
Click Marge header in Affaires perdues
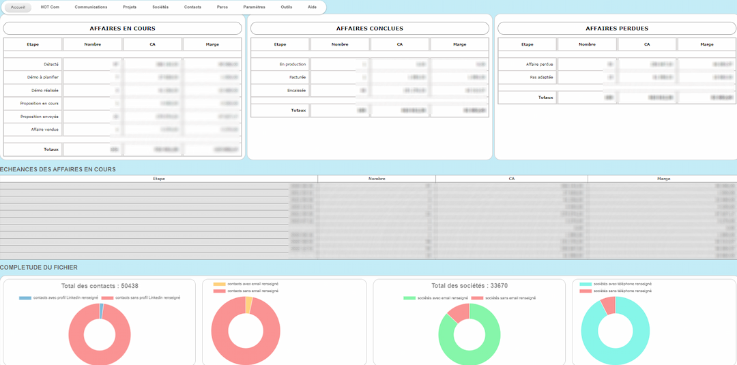coord(707,44)
